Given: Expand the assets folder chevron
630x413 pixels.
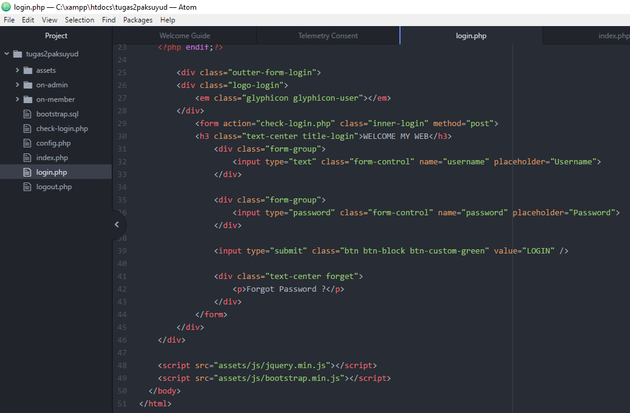Looking at the screenshot, I should point(17,70).
